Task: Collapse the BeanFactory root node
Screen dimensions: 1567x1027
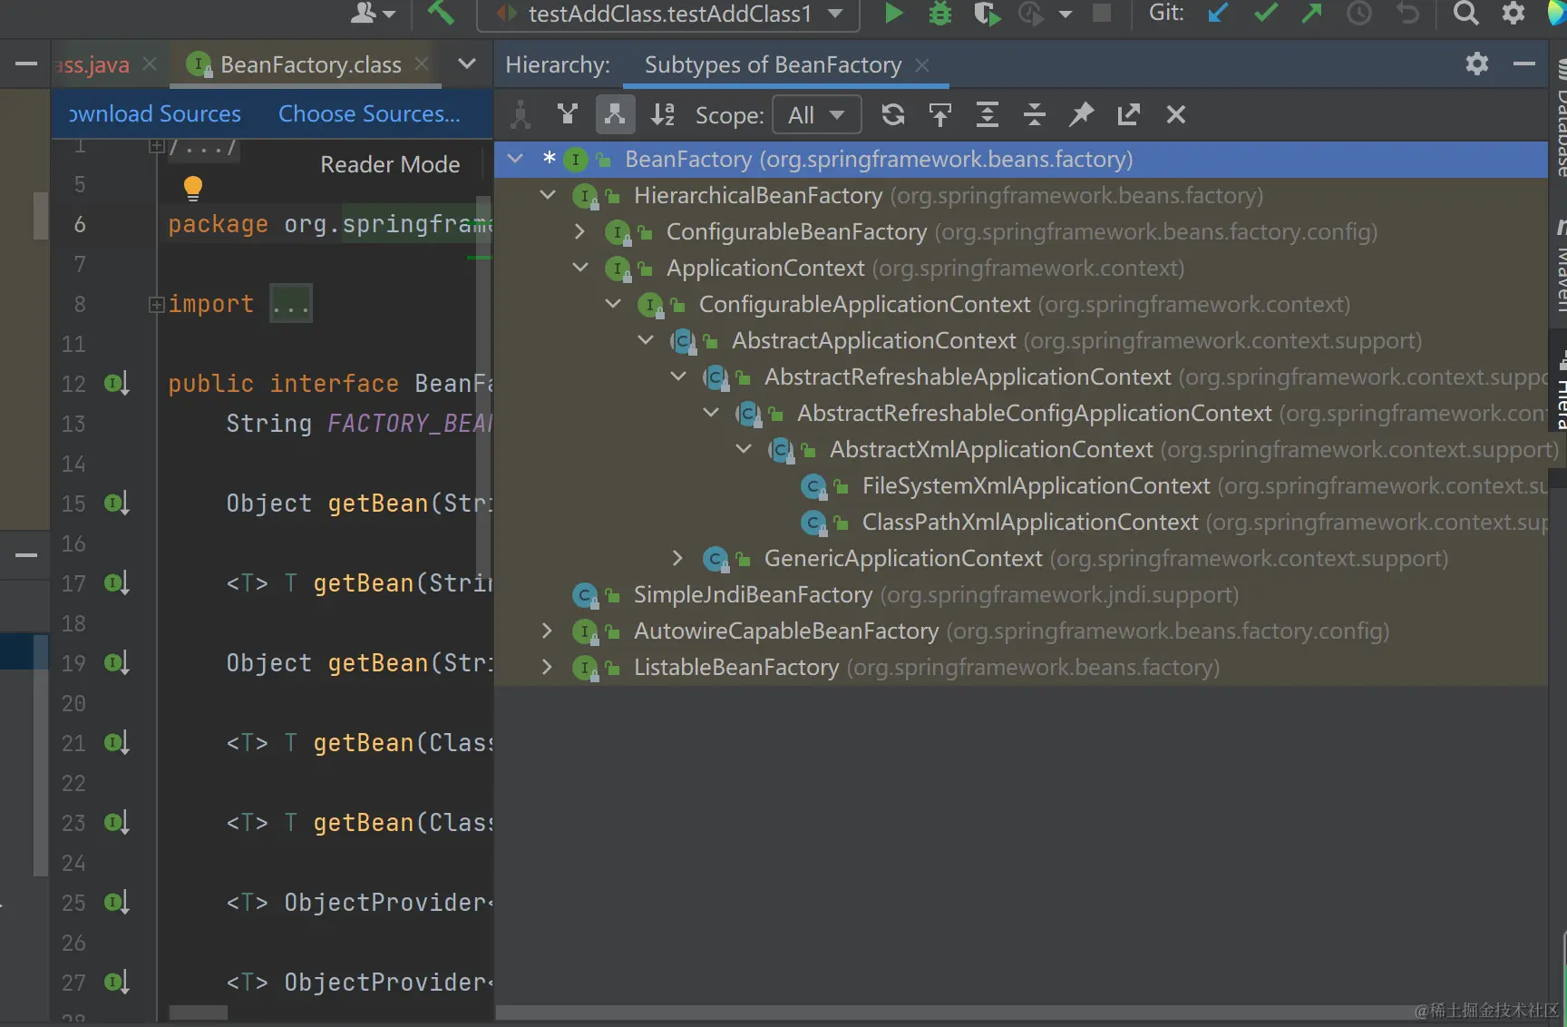Action: [x=515, y=159]
